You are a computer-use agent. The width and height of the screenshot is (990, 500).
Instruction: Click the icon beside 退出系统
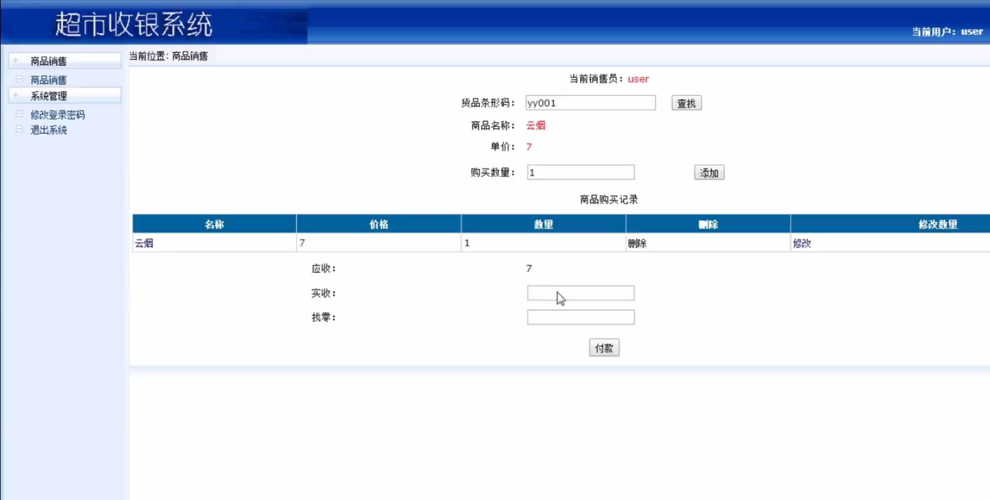pos(19,129)
